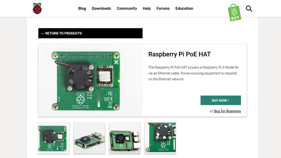Image resolution: width=281 pixels, height=158 pixels.
Task: Go to Downloads in the navigation
Action: coord(101,9)
